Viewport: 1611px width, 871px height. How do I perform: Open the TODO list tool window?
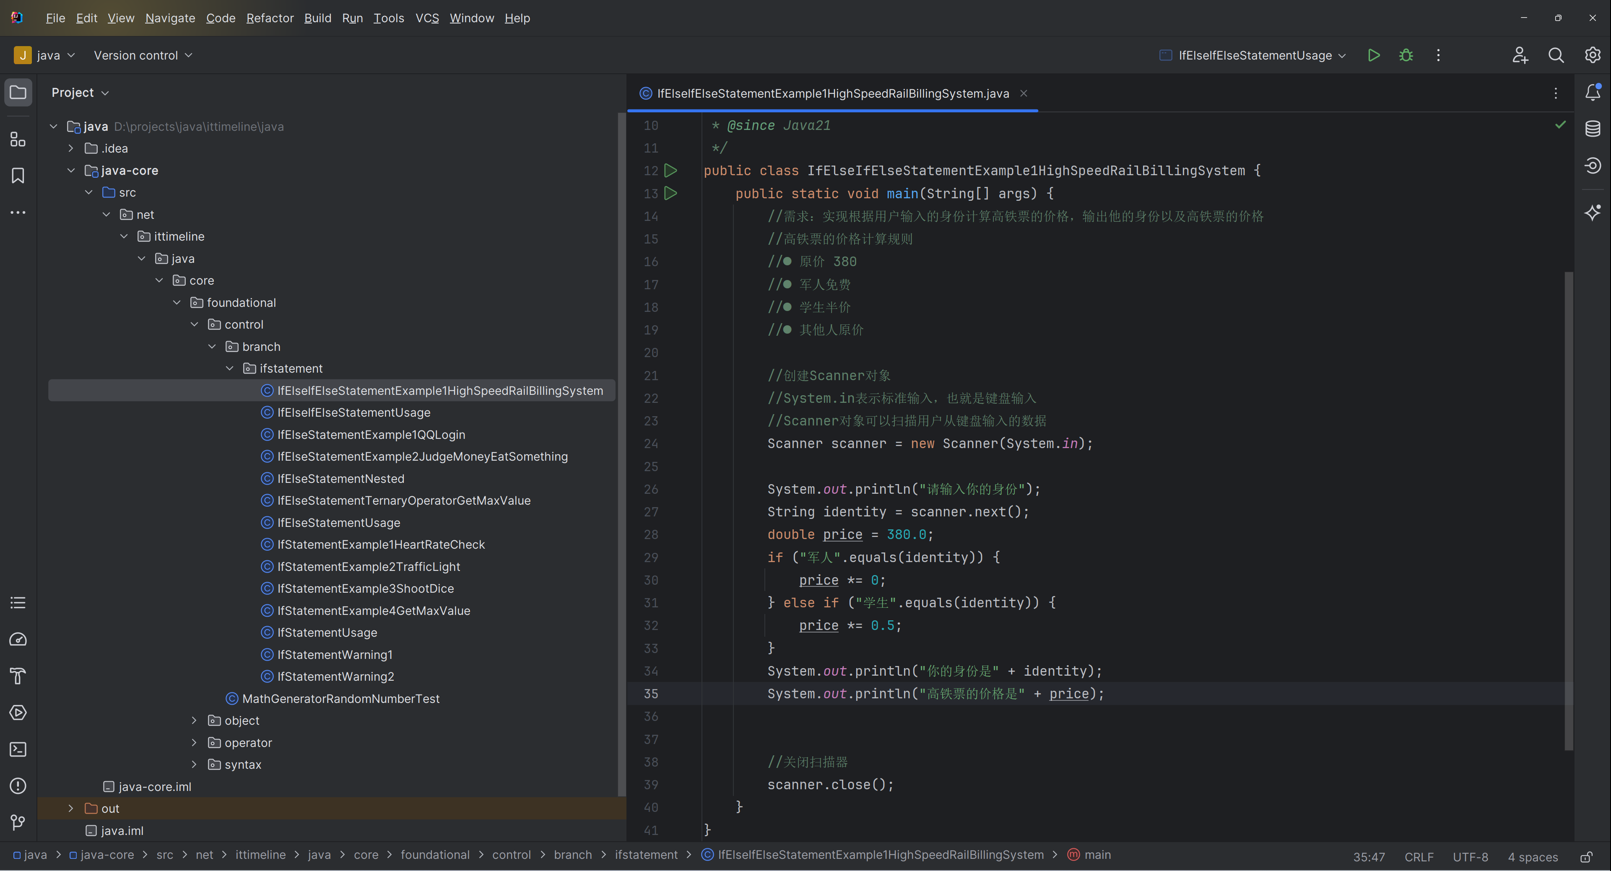18,603
